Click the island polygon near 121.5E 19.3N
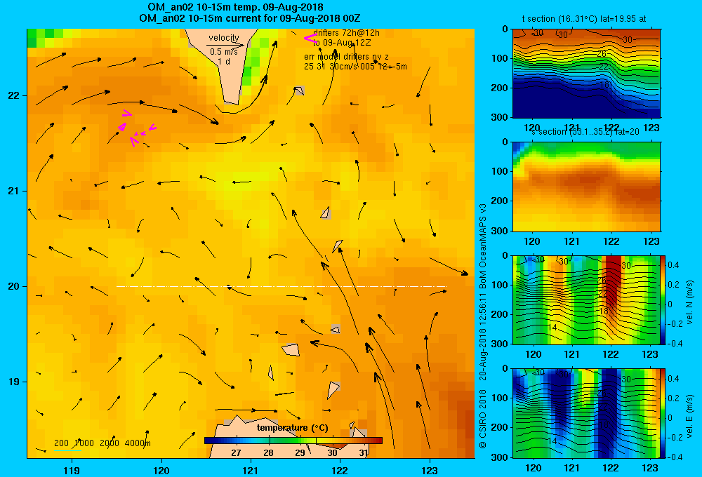 (x=291, y=349)
